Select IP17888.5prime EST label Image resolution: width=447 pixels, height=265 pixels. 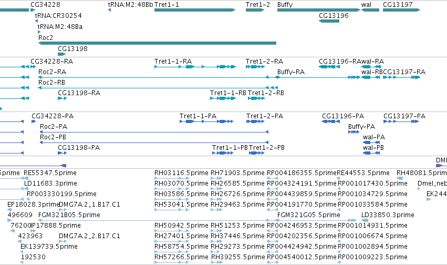point(55,226)
